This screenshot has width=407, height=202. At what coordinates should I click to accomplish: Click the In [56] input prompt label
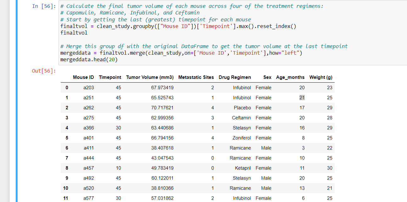[x=44, y=6]
